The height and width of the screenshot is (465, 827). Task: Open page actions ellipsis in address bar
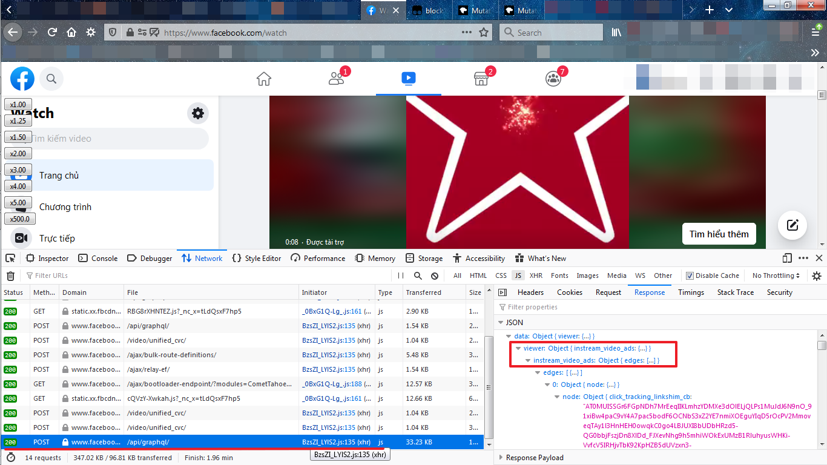click(x=467, y=33)
